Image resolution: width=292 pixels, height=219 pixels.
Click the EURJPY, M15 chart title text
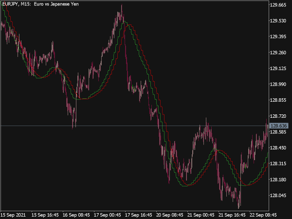pos(40,4)
